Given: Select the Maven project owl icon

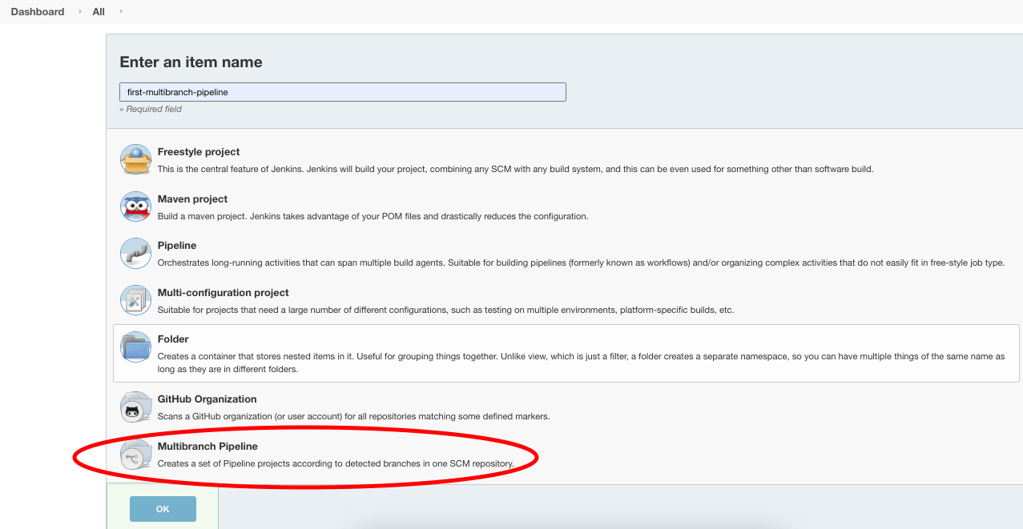Looking at the screenshot, I should point(135,206).
